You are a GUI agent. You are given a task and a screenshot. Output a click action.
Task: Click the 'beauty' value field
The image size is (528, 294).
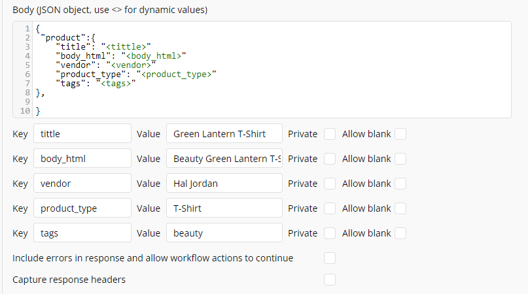[x=224, y=233]
